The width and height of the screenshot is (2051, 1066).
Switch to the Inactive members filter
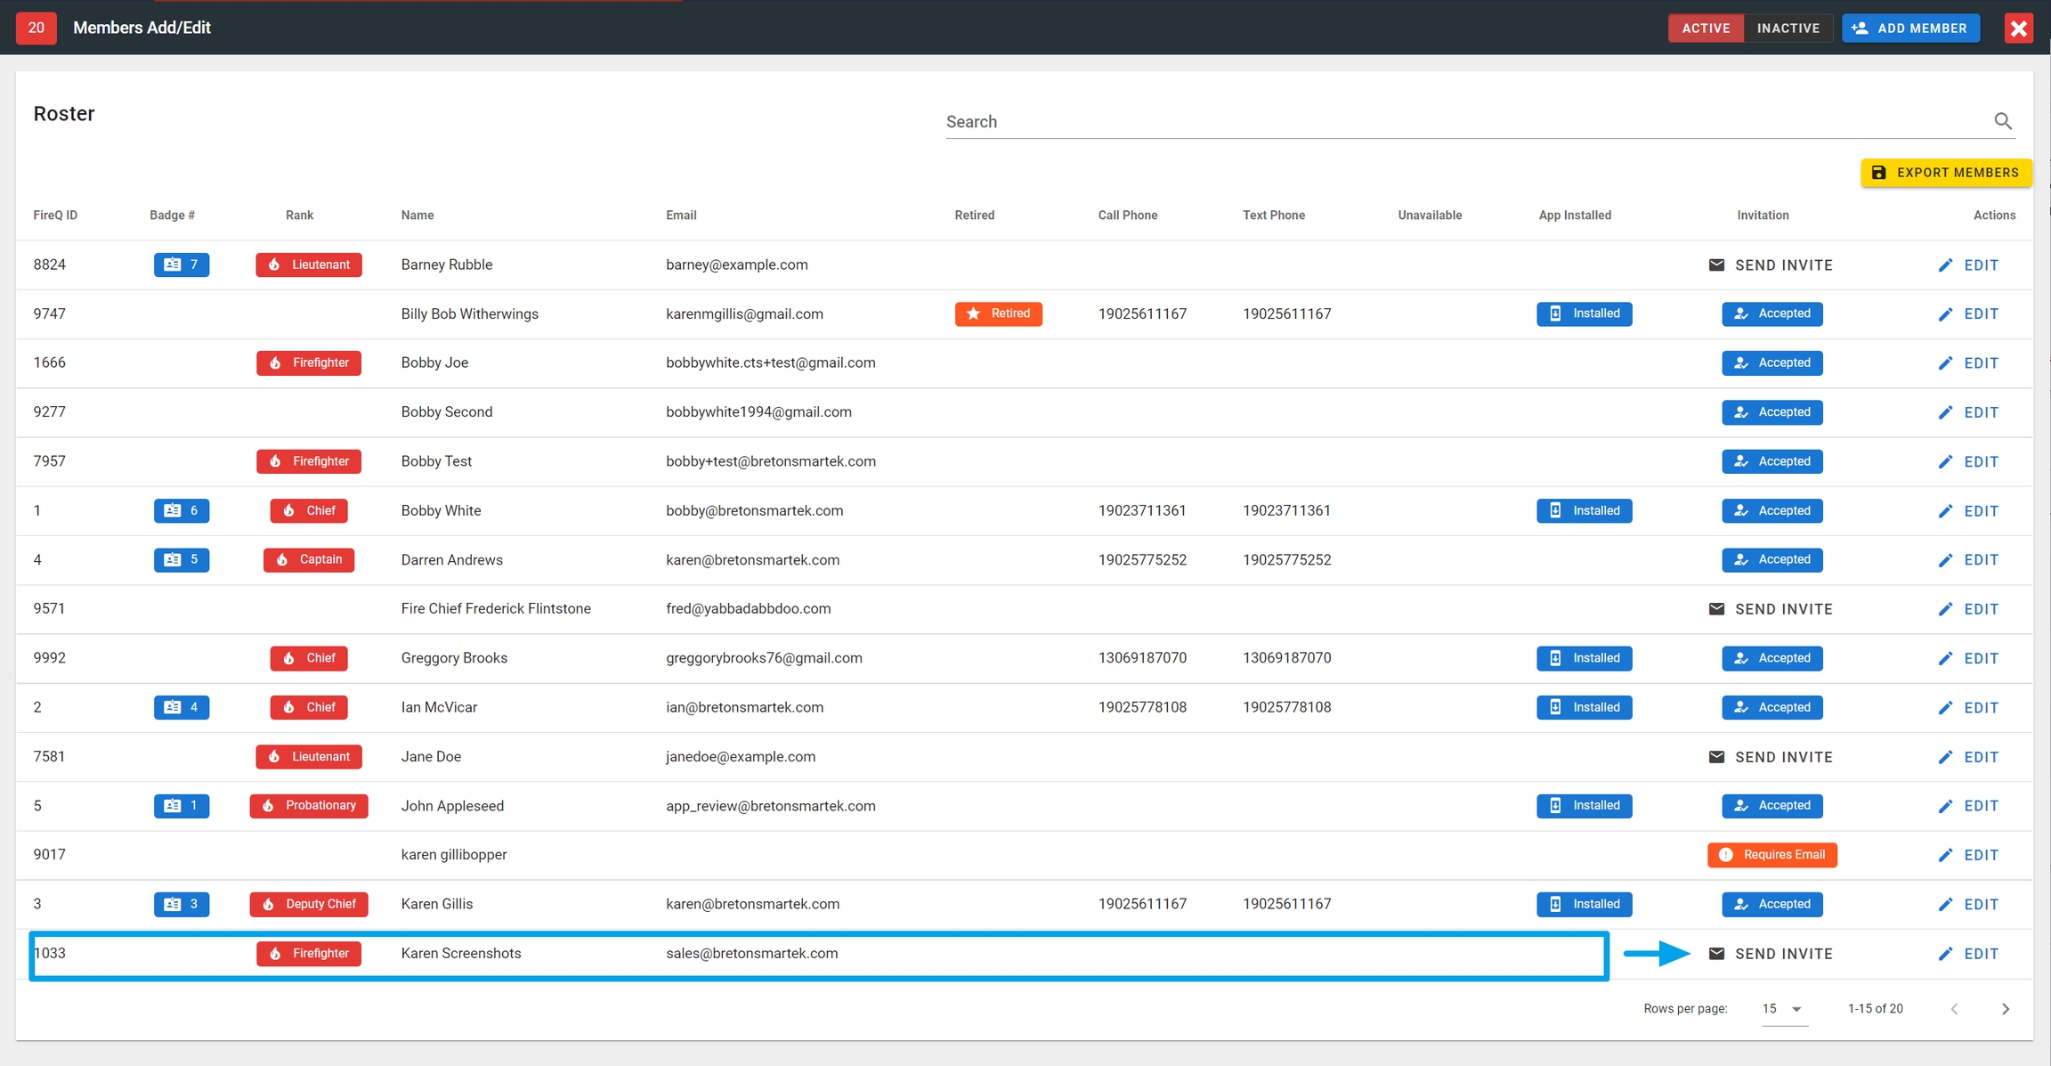[x=1788, y=28]
